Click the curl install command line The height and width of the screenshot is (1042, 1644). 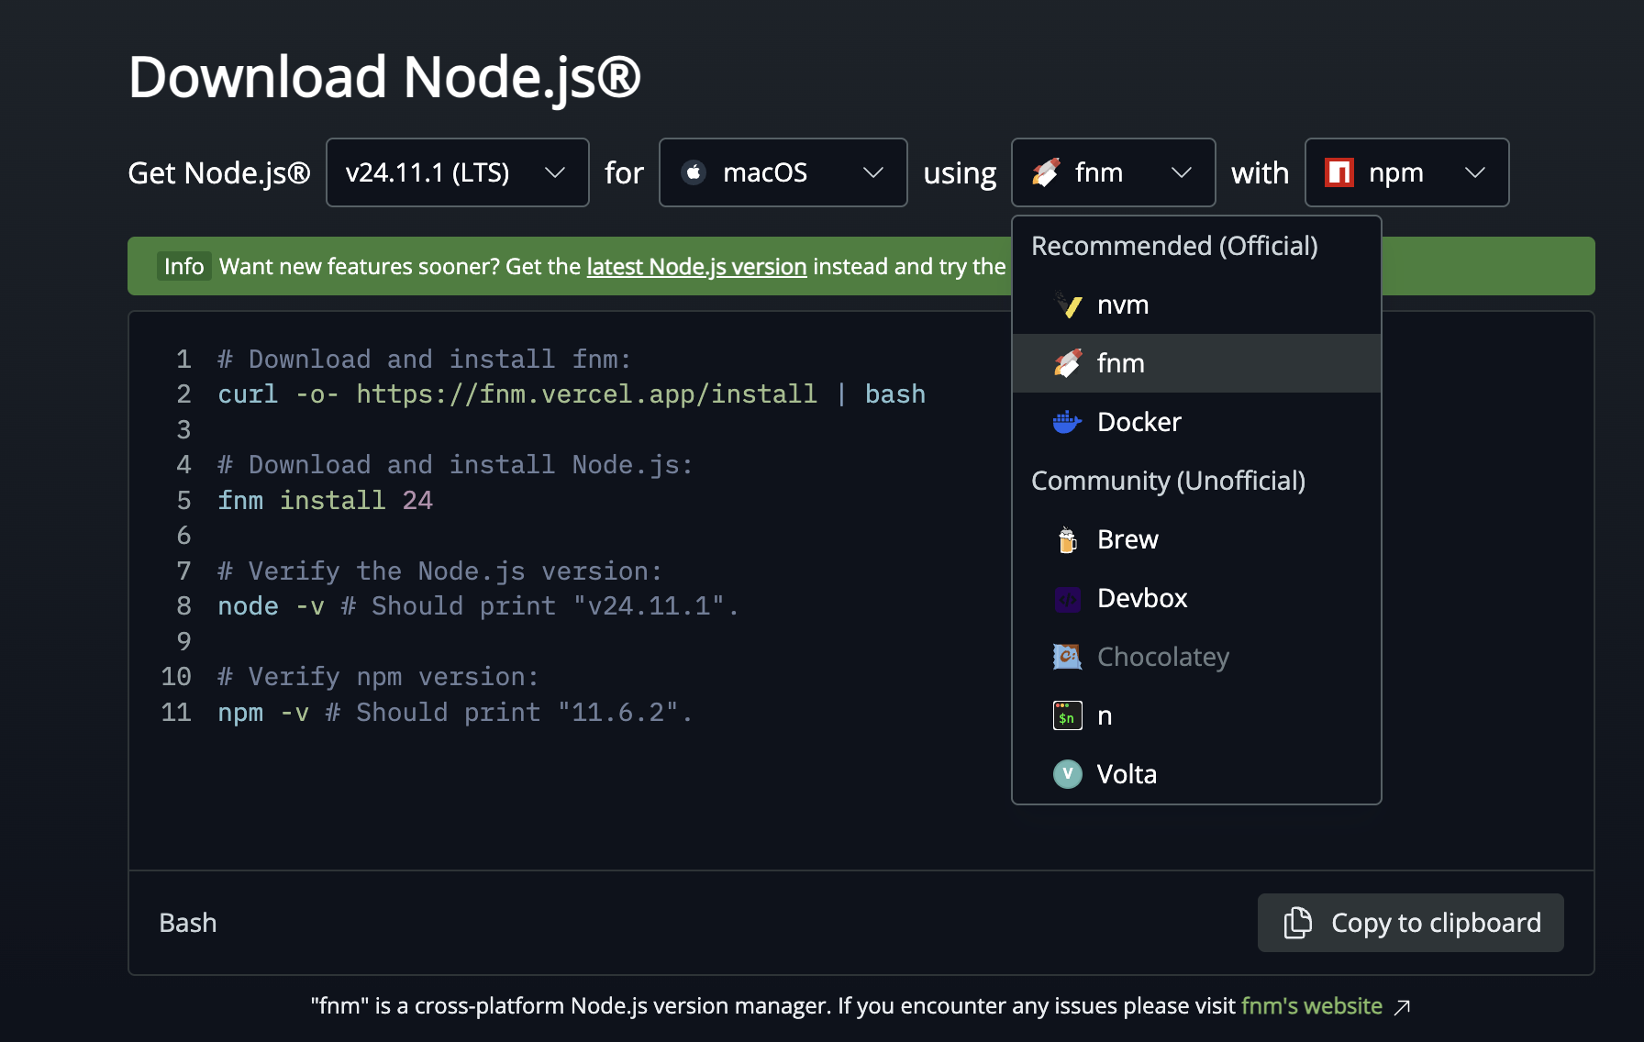(572, 394)
